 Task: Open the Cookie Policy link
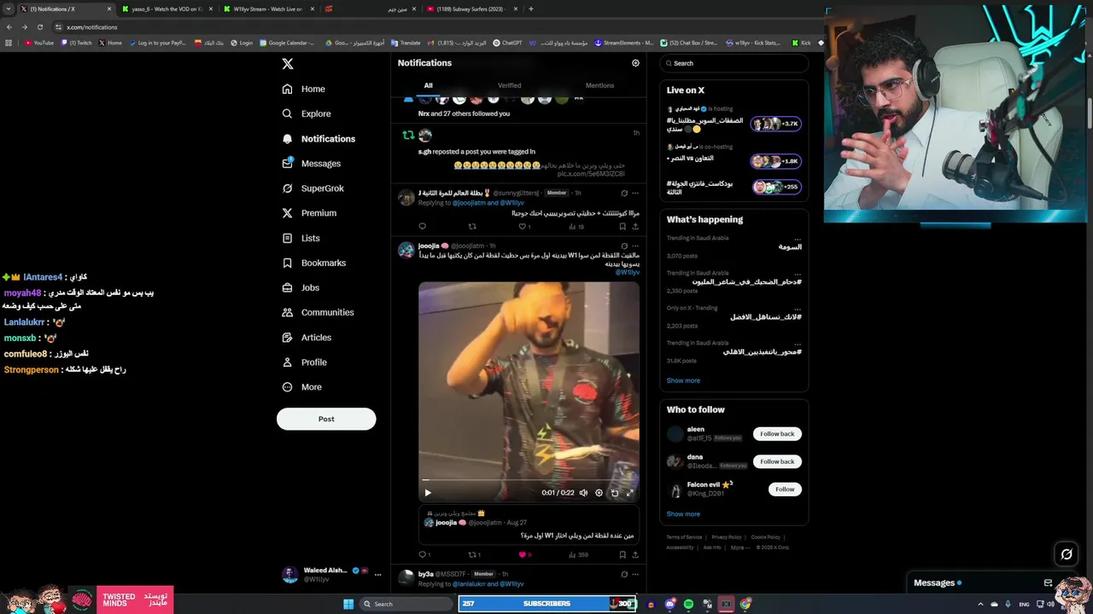pos(766,537)
